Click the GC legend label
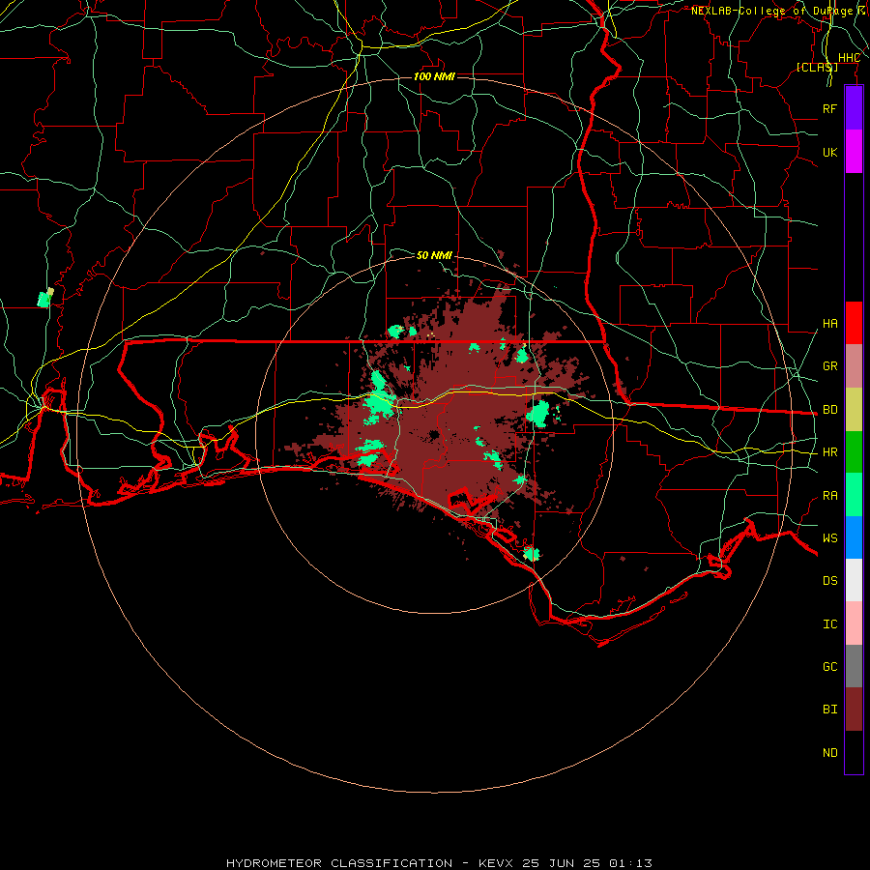The image size is (870, 870). click(829, 667)
